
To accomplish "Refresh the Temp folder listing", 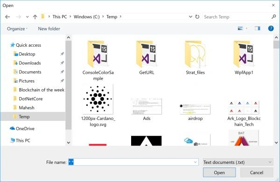I will pos(197,17).
